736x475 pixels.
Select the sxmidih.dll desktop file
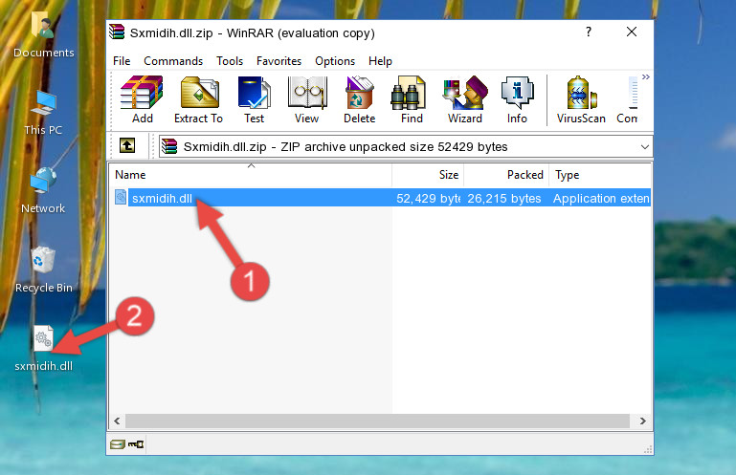pyautogui.click(x=43, y=349)
